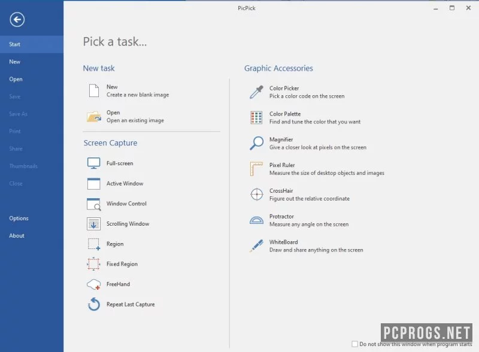Screen dimensions: 479x352
Task: Click the 'Active Window' label
Action: (125, 183)
